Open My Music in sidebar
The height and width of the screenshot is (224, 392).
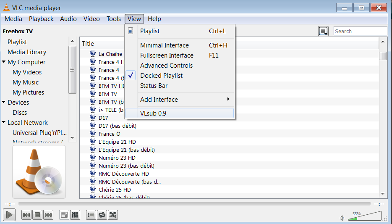coord(26,82)
